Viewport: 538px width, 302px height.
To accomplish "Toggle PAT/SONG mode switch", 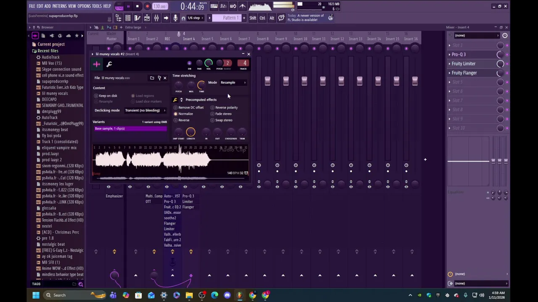I will pyautogui.click(x=119, y=6).
